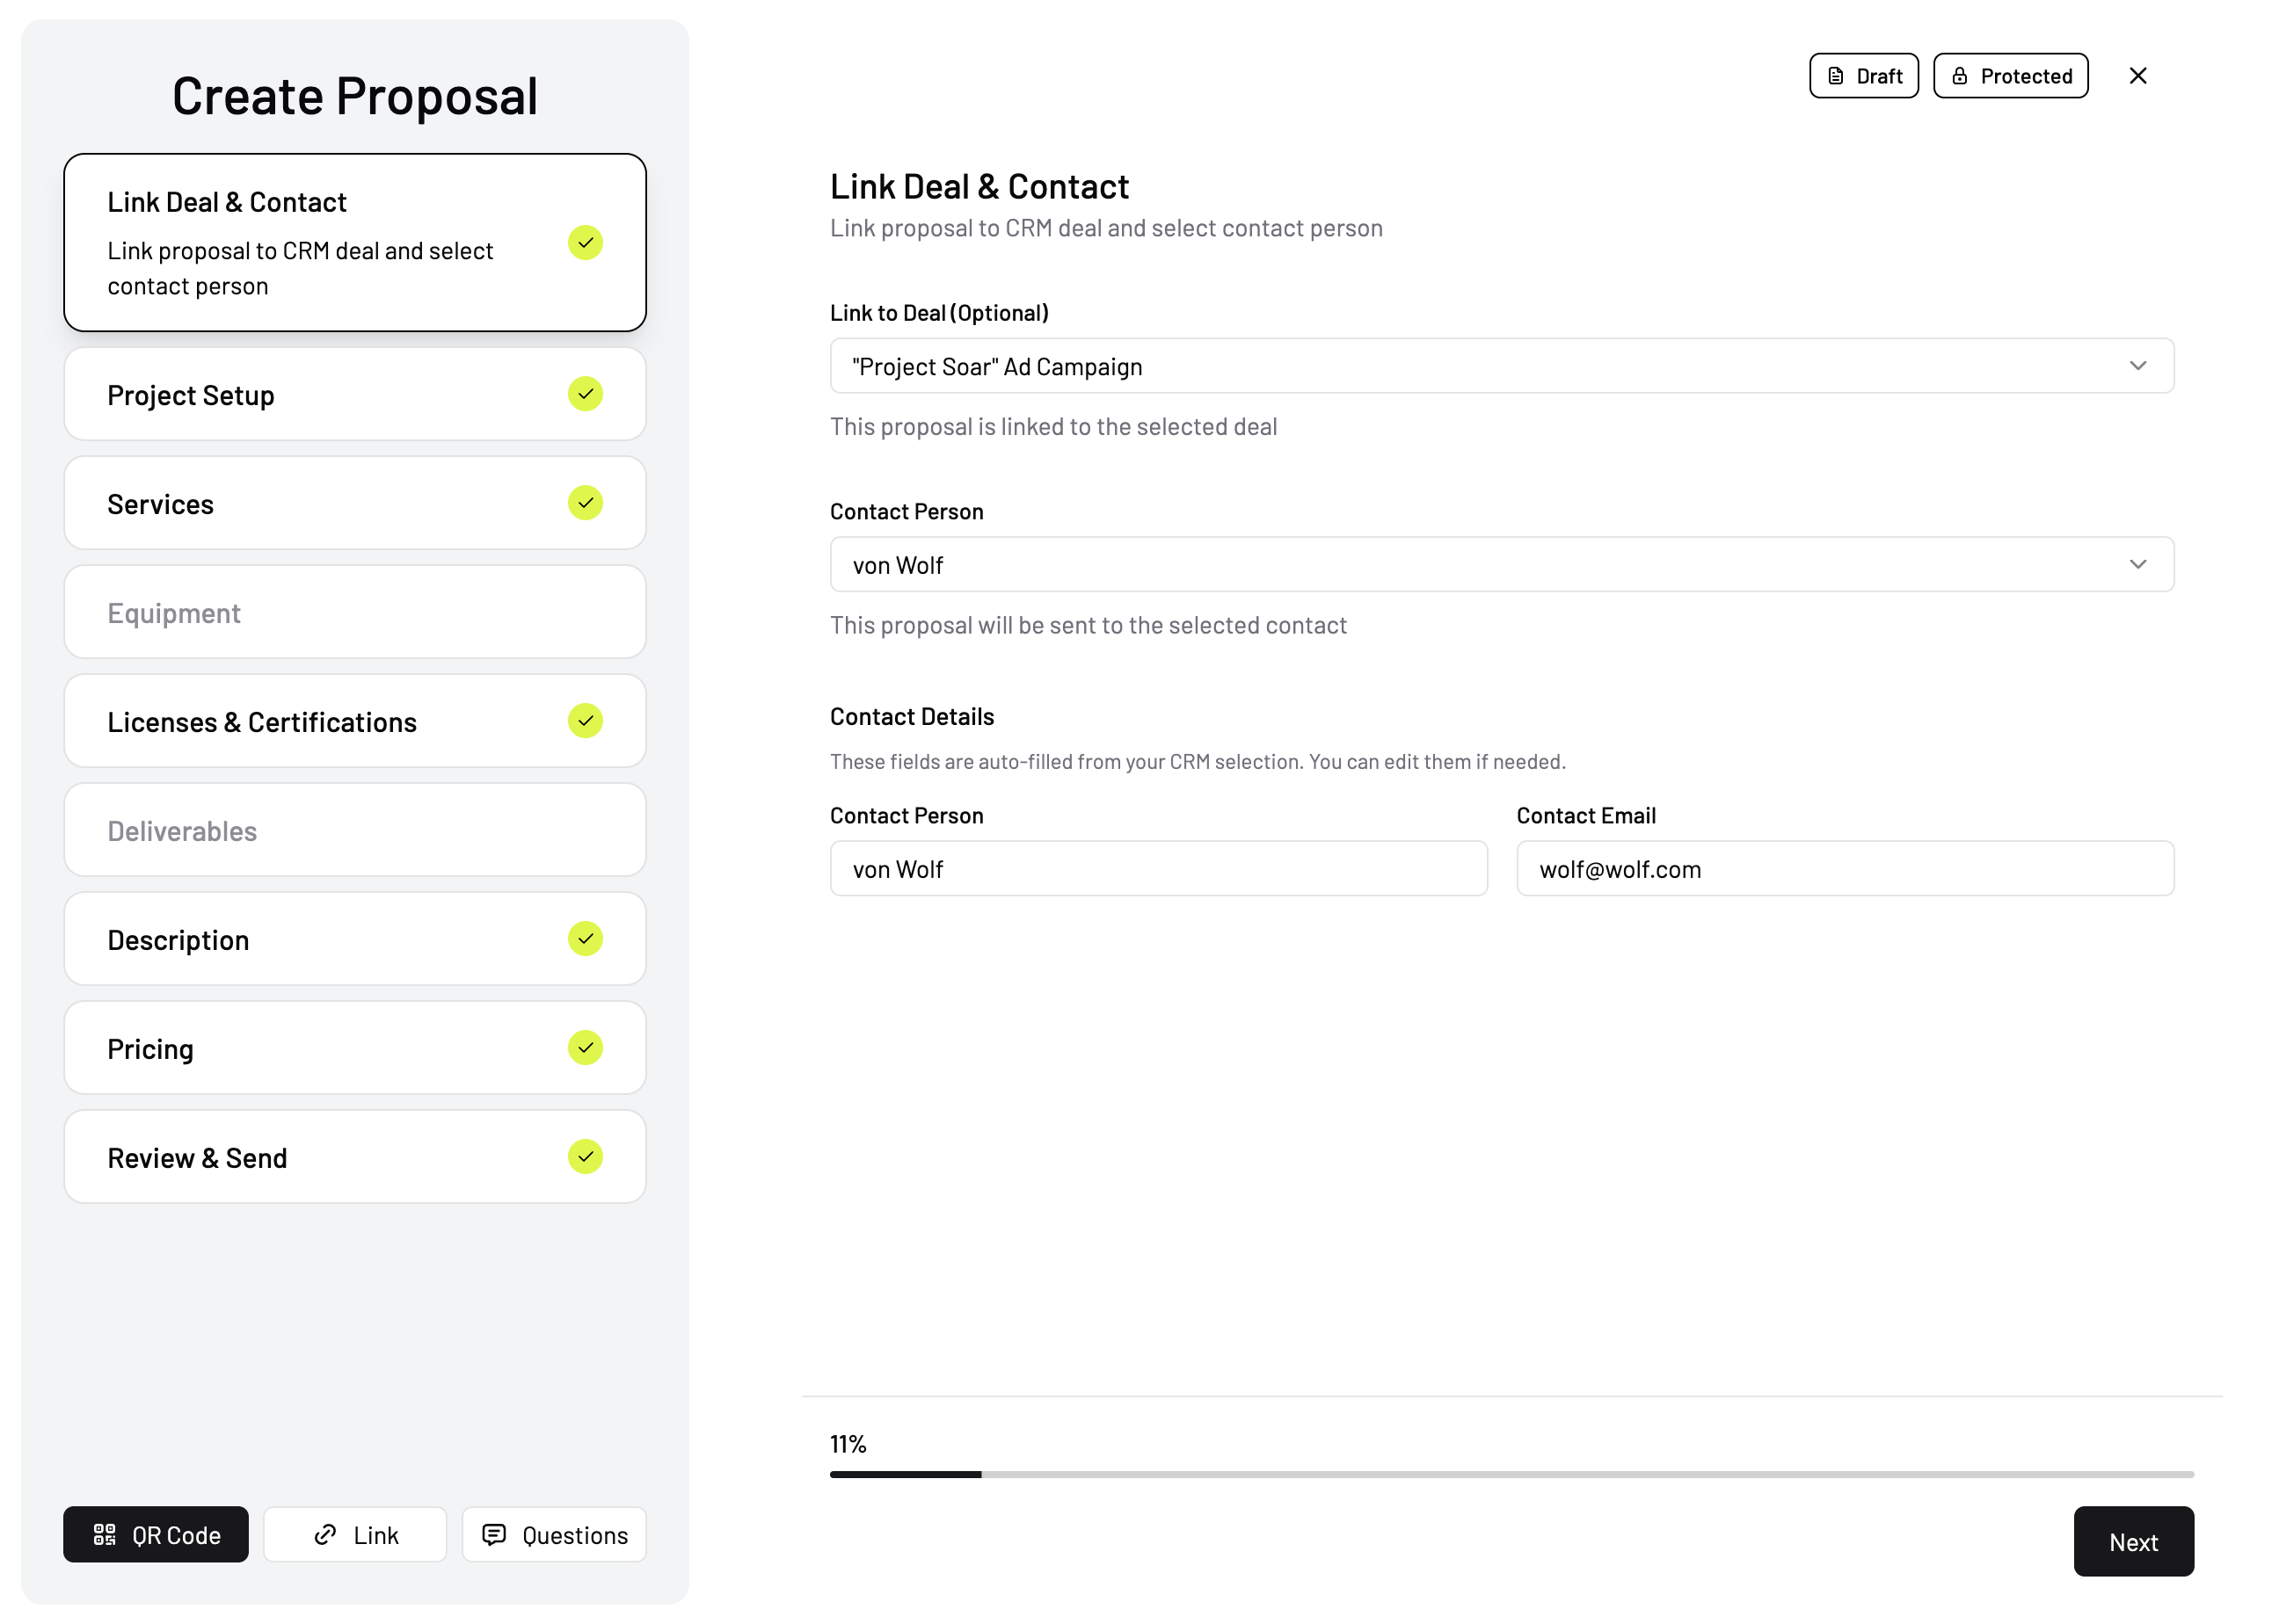The image size is (2279, 1624).
Task: Click the Project Setup green checkmark
Action: coord(586,394)
